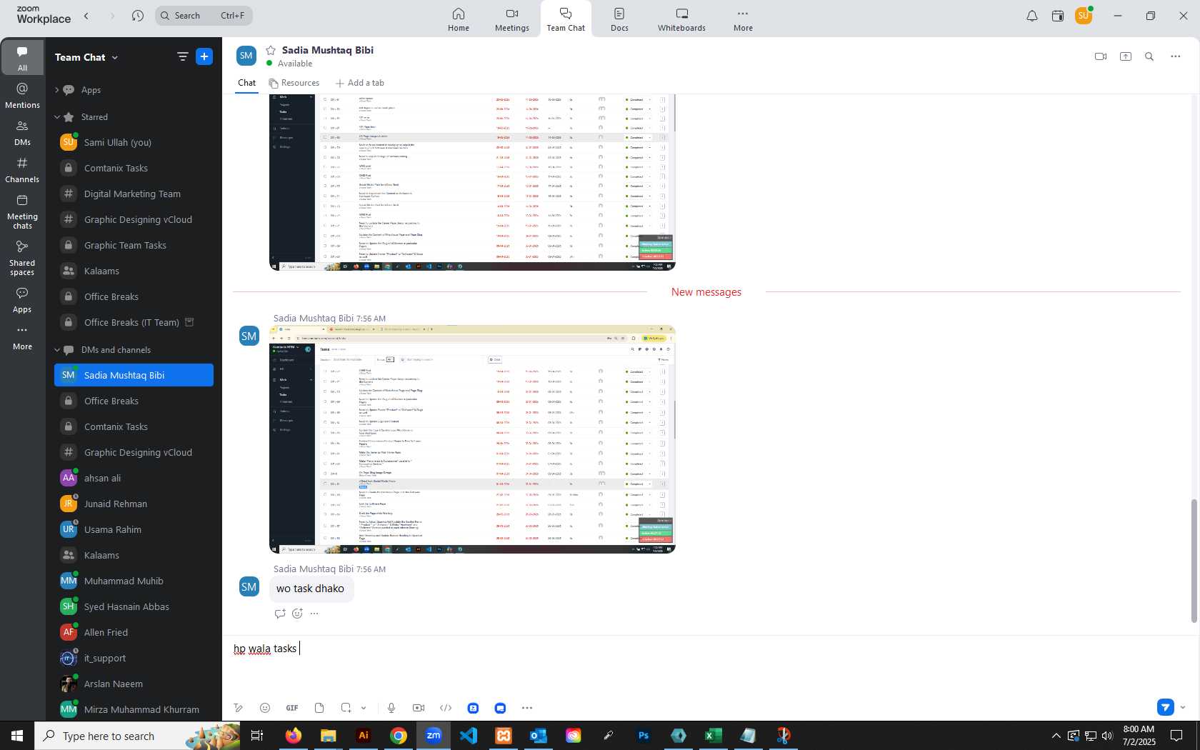This screenshot has height=750, width=1200.
Task: Open the text formatting pen icon
Action: pyautogui.click(x=238, y=708)
